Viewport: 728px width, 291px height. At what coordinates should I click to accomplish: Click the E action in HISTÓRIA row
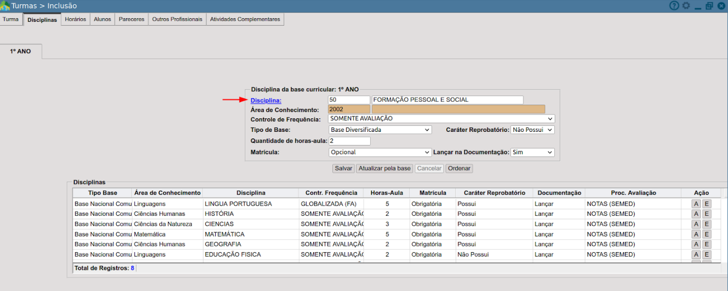tap(707, 214)
